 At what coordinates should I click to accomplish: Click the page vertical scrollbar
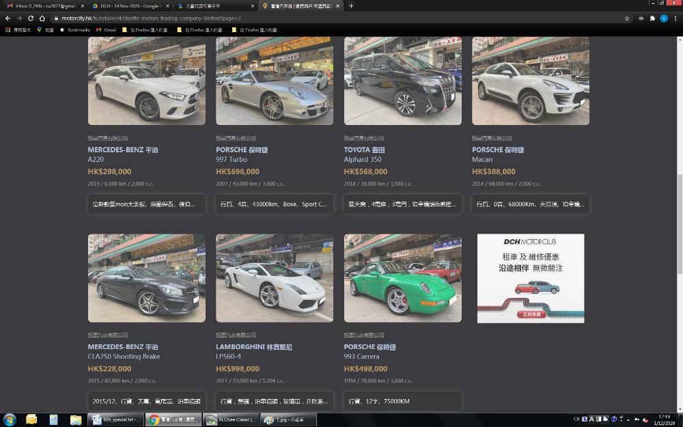point(680,224)
